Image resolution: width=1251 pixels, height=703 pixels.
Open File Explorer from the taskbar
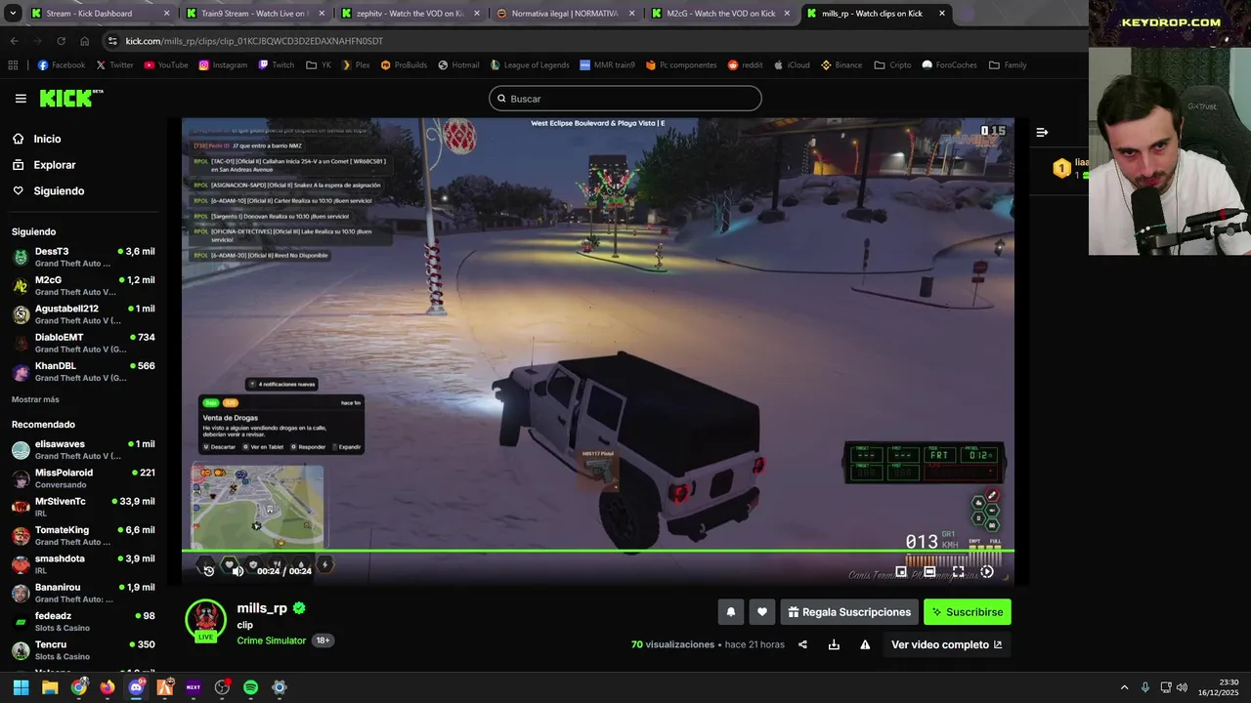pos(50,687)
